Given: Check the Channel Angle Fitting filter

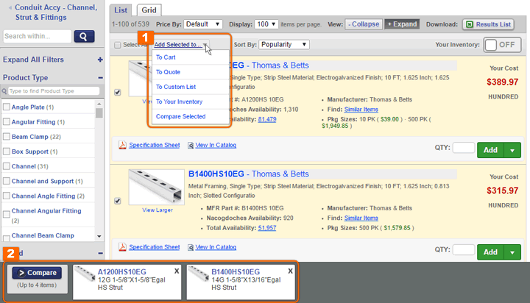Looking at the screenshot, I should (x=7, y=196).
